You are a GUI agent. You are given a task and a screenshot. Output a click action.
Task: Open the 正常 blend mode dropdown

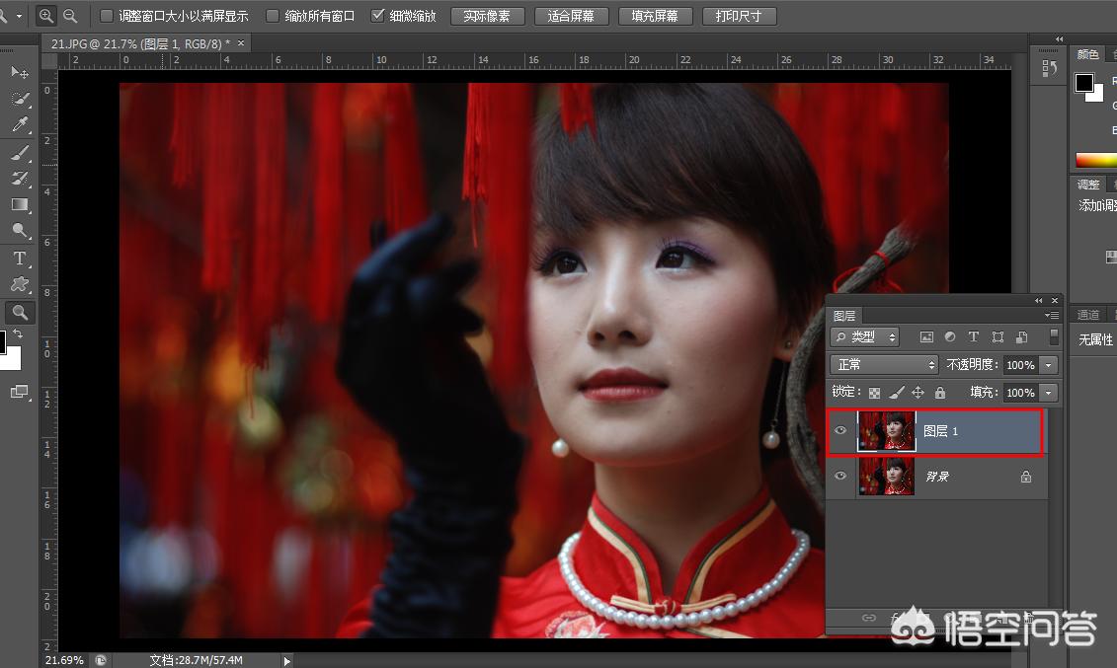(x=884, y=365)
